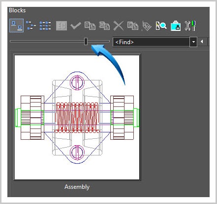Click the Save Block to Disk icon

pyautogui.click(x=133, y=25)
